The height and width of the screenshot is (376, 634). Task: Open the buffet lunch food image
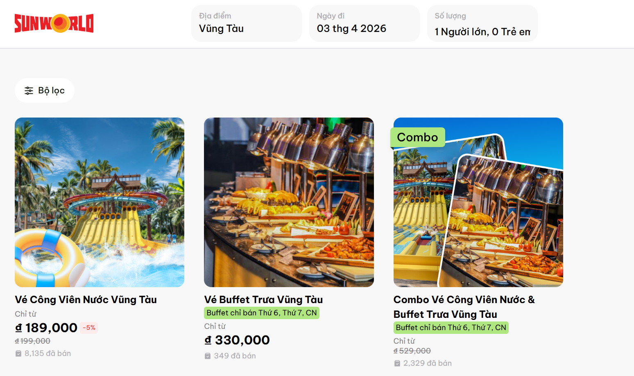289,202
